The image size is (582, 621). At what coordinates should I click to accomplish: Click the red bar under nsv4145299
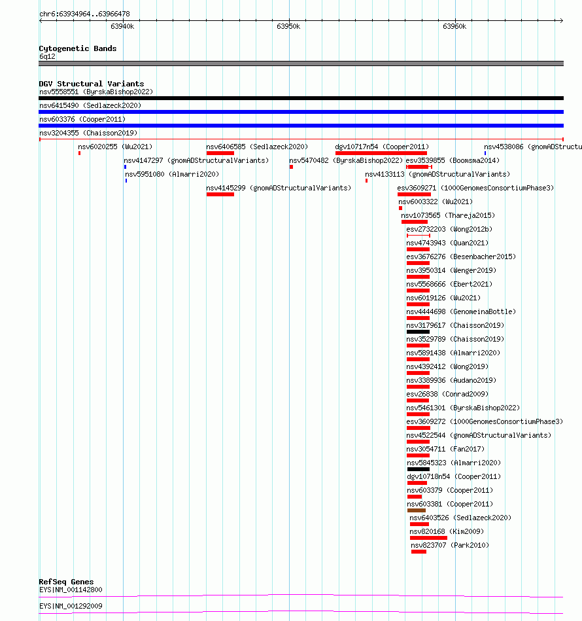pyautogui.click(x=220, y=194)
